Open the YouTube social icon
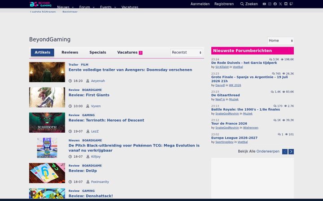The height and width of the screenshot is (201, 323). [264, 4]
